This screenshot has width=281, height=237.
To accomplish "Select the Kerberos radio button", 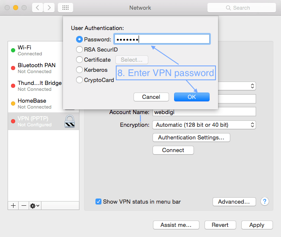I will 79,70.
